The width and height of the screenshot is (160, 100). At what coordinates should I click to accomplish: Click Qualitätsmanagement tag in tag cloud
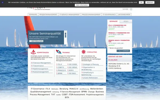(41, 92)
